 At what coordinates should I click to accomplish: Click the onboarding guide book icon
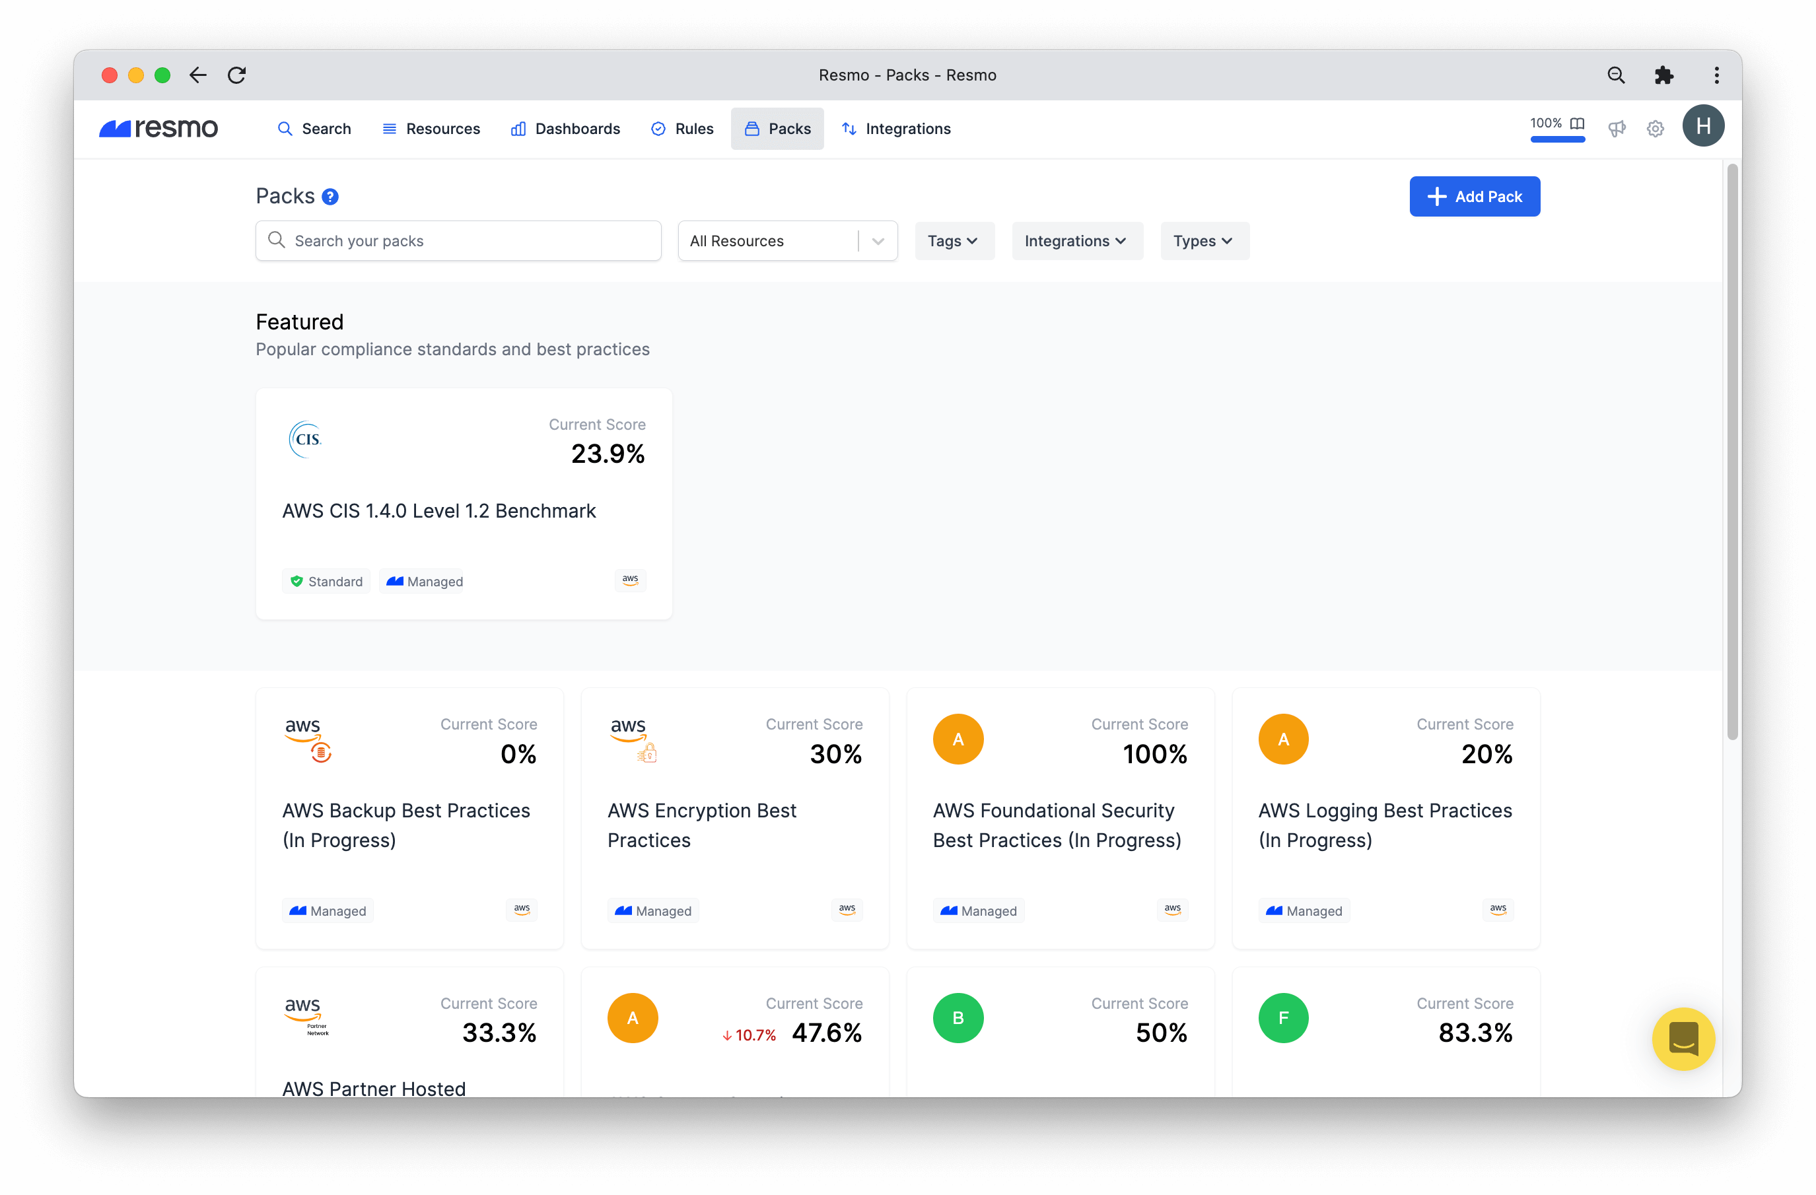click(x=1577, y=123)
